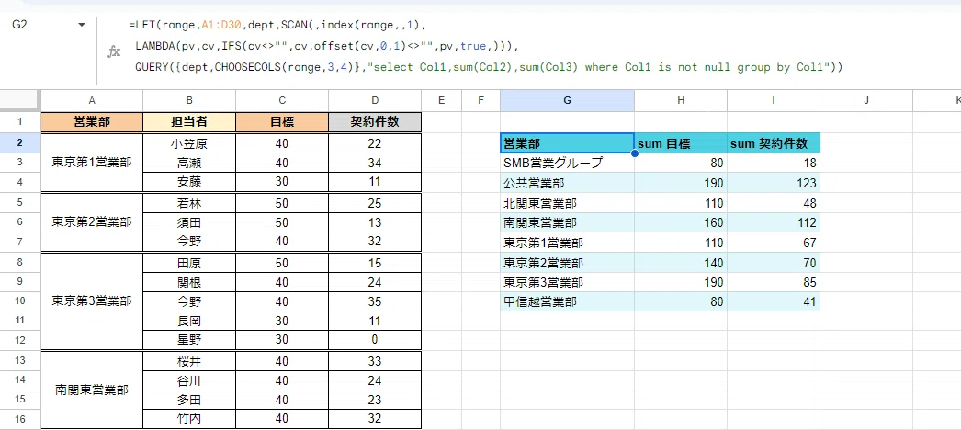Click cell 公共営業部

click(567, 183)
